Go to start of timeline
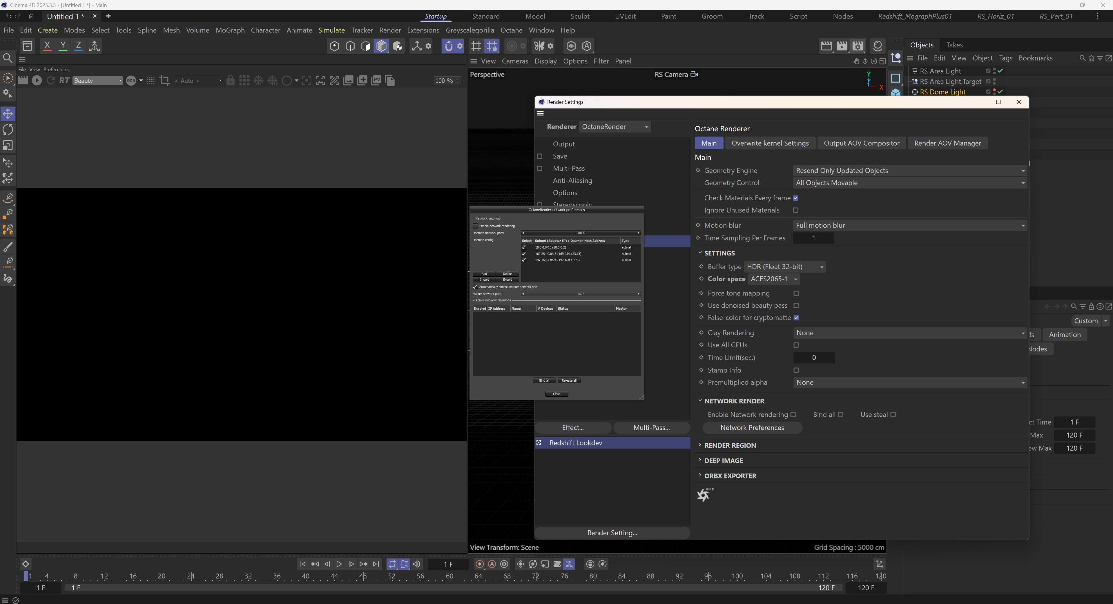The height and width of the screenshot is (604, 1113). pyautogui.click(x=302, y=564)
